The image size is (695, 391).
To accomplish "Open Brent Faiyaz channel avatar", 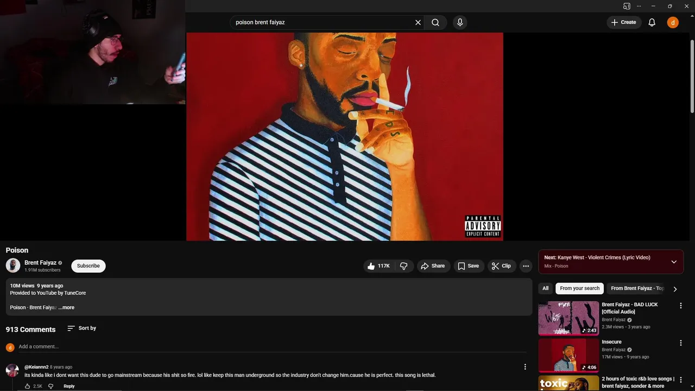I will pyautogui.click(x=13, y=266).
